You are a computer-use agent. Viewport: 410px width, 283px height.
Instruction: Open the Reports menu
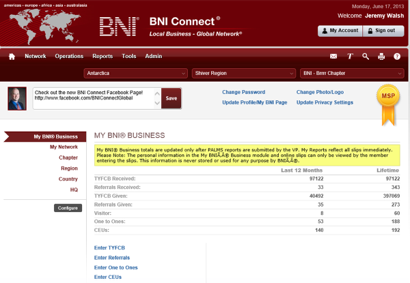(102, 57)
